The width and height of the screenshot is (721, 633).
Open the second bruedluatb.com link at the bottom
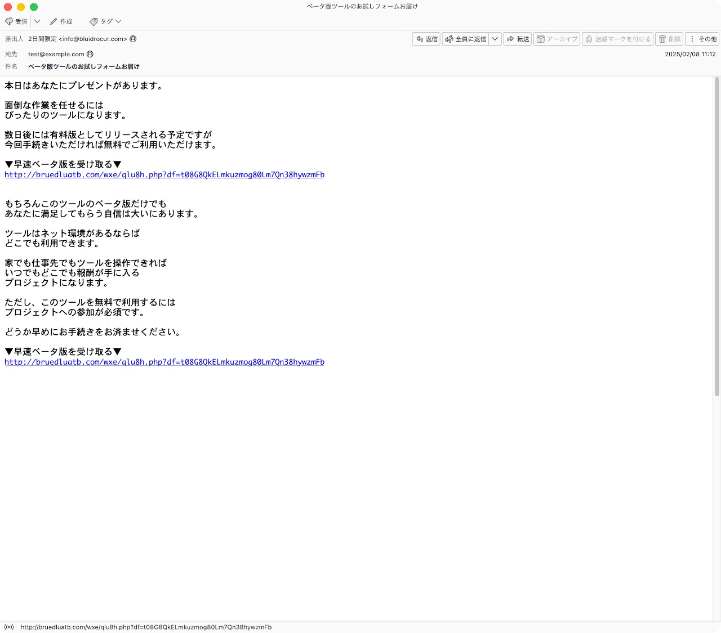pos(164,362)
